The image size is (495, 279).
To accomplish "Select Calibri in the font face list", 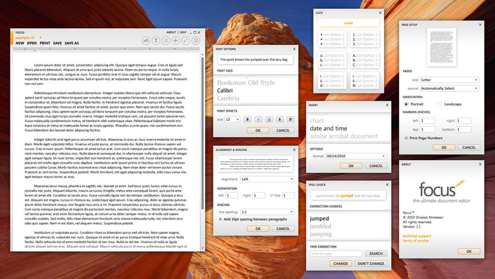I will (x=225, y=90).
